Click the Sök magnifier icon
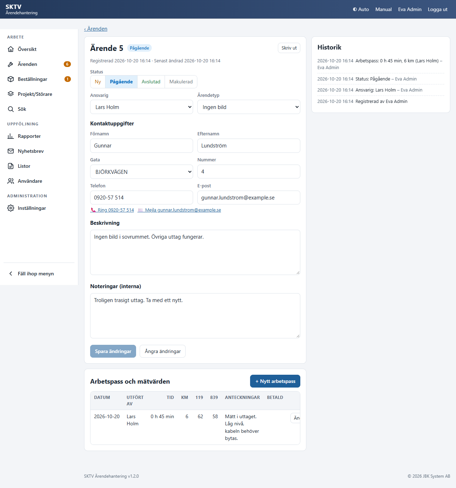The height and width of the screenshot is (488, 456). (11, 109)
